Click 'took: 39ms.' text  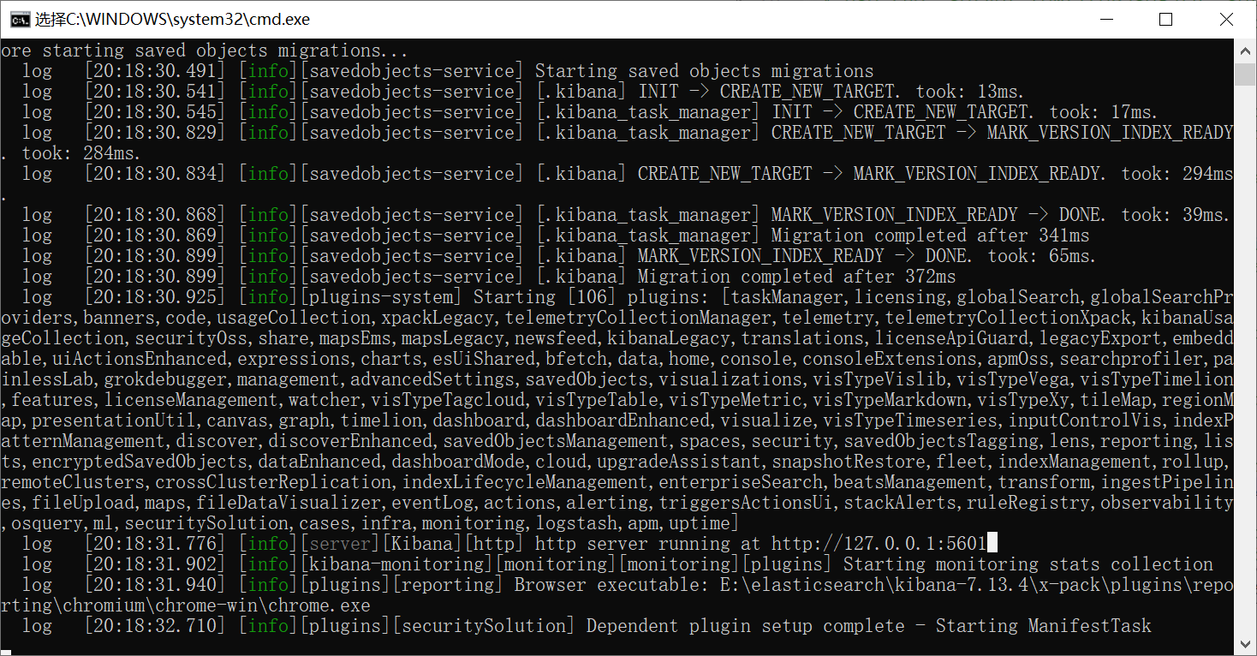[1176, 214]
